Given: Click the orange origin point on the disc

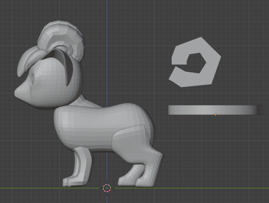Looking at the screenshot, I should point(215,115).
